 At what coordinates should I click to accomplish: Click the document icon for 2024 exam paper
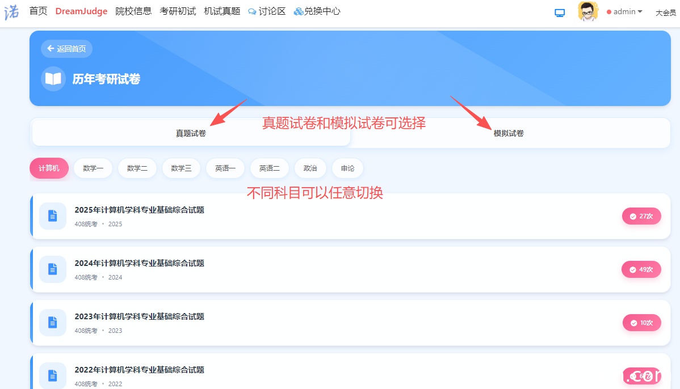pyautogui.click(x=53, y=269)
